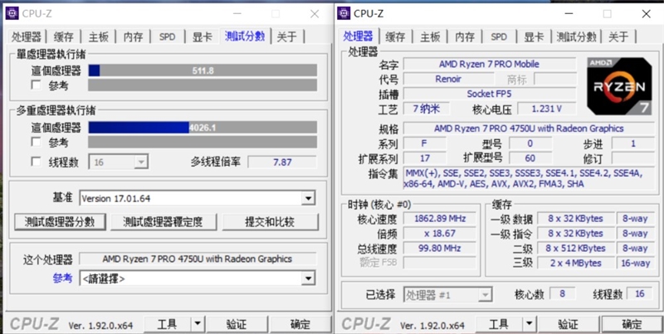Viewport: 664px width, 334px height.
Task: Click the multi-thread score bar showing 4026.1
Action: [203, 128]
